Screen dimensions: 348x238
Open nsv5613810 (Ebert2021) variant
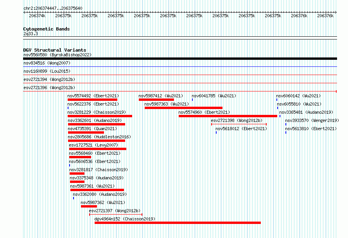click(x=311, y=129)
